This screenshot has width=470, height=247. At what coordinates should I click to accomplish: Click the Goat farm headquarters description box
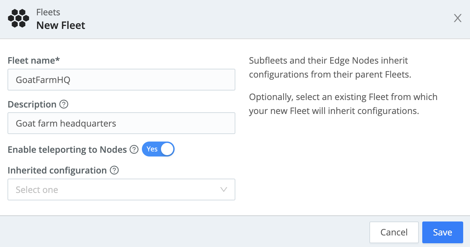[121, 123]
